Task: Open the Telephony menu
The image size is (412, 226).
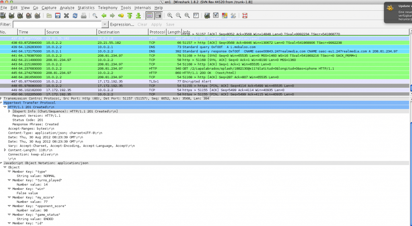Action: [107, 8]
